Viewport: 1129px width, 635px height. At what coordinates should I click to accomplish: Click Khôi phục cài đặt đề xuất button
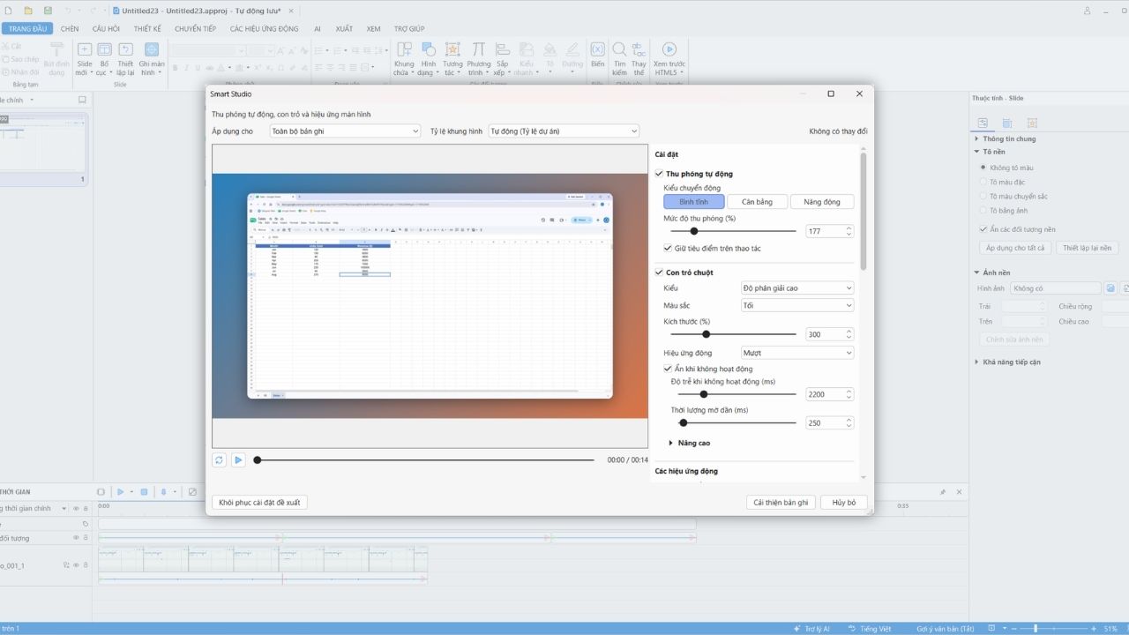pyautogui.click(x=259, y=503)
